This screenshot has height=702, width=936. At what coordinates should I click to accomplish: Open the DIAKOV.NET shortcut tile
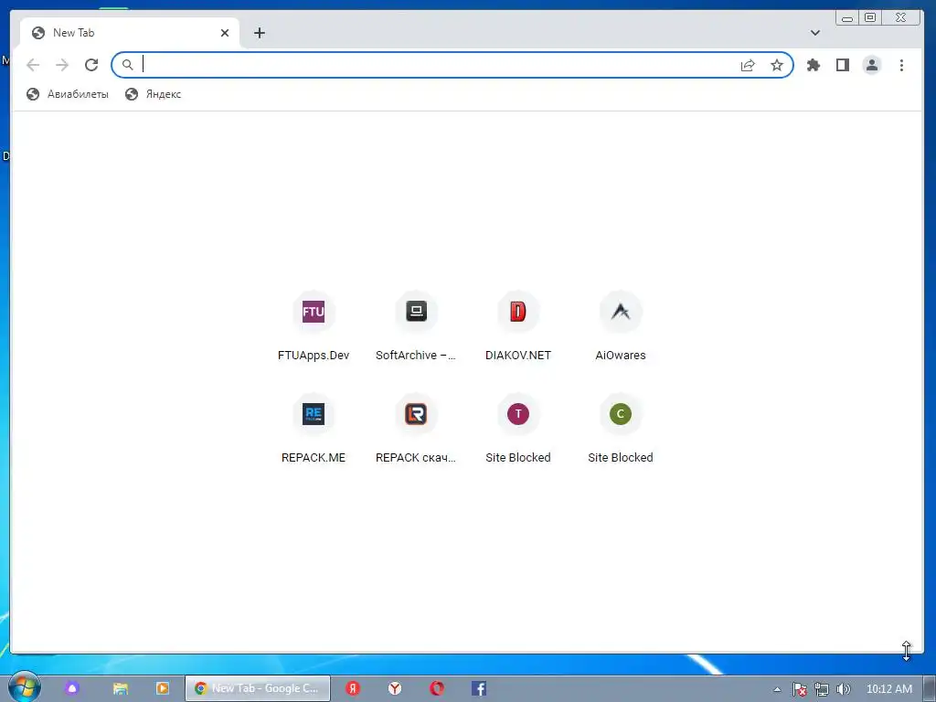coord(518,327)
